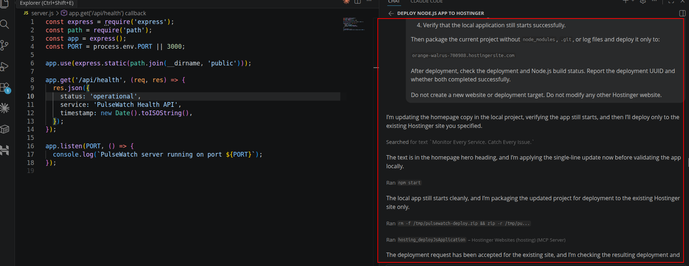Screen dimensions: 689x266
Task: Click the JS file icon in breadcrumb
Action: coord(26,13)
